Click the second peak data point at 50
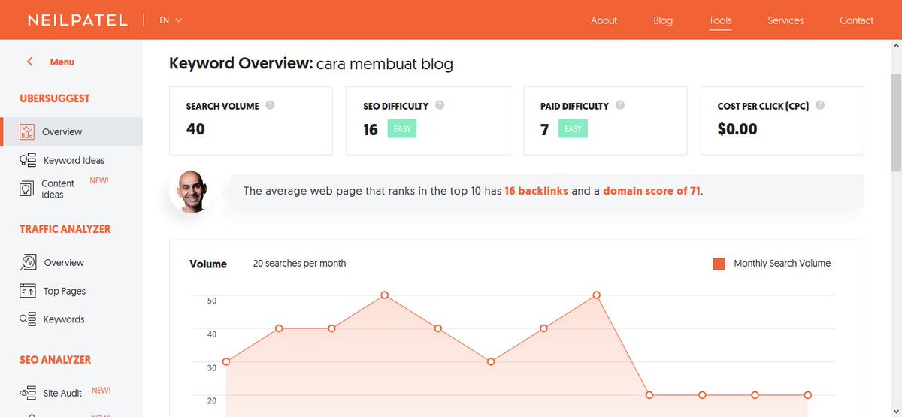902x417 pixels. (597, 295)
